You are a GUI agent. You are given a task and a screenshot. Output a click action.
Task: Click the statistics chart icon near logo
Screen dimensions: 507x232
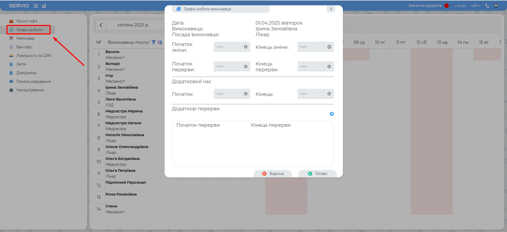point(44,6)
